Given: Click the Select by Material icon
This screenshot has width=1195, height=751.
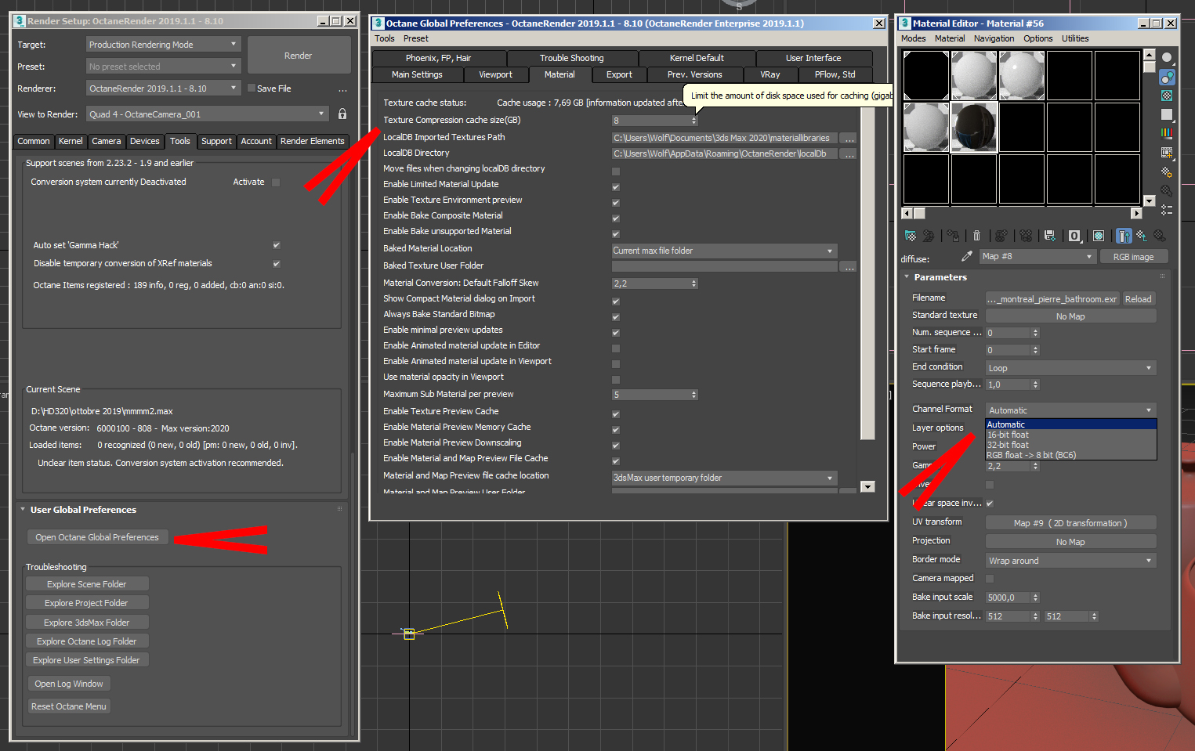Looking at the screenshot, I should tap(1167, 190).
